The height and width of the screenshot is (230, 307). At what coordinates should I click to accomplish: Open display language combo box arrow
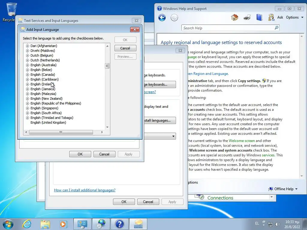[173, 136]
